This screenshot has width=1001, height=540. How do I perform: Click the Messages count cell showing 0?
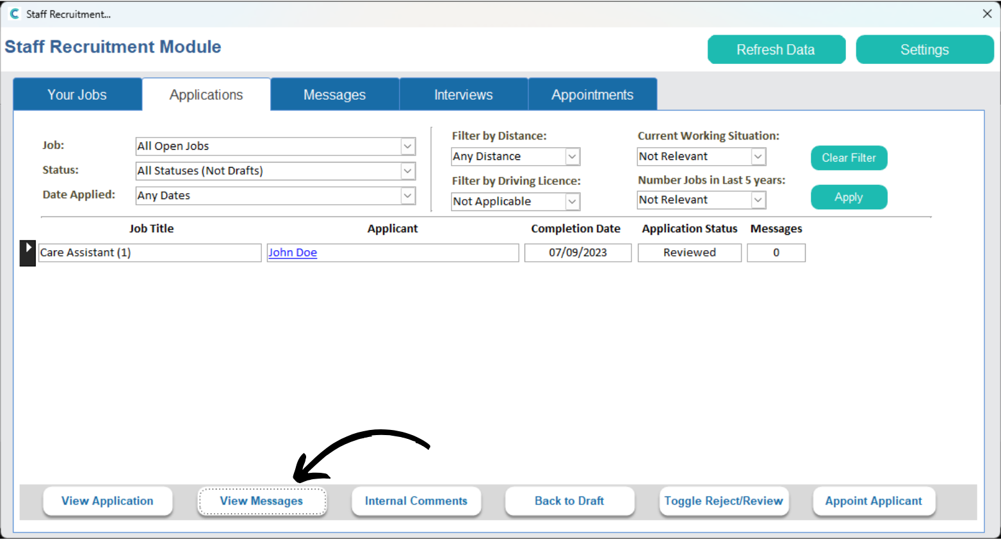click(x=776, y=253)
